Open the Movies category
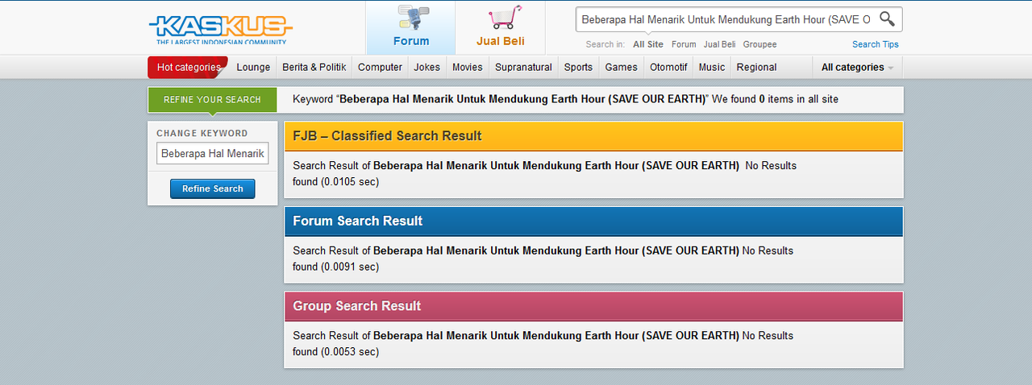Viewport: 1032px width, 385px height. (x=468, y=68)
